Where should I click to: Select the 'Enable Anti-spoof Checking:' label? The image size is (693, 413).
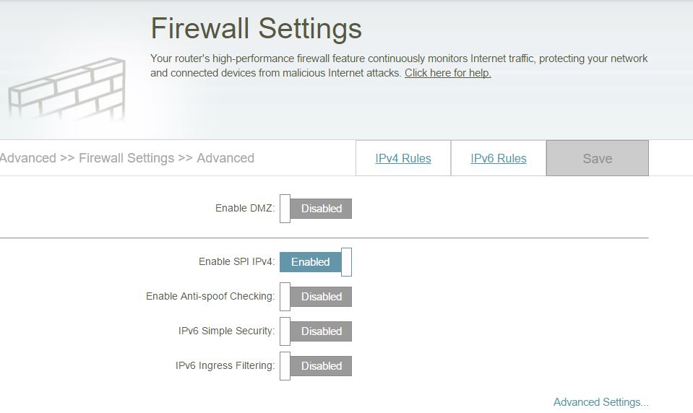point(210,297)
